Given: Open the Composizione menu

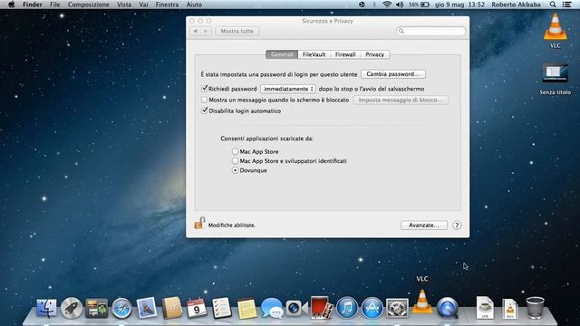Looking at the screenshot, I should coord(89,5).
